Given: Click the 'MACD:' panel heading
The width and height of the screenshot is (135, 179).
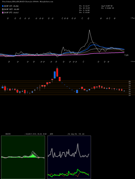Looking at the screenshot, I should point(8,134).
